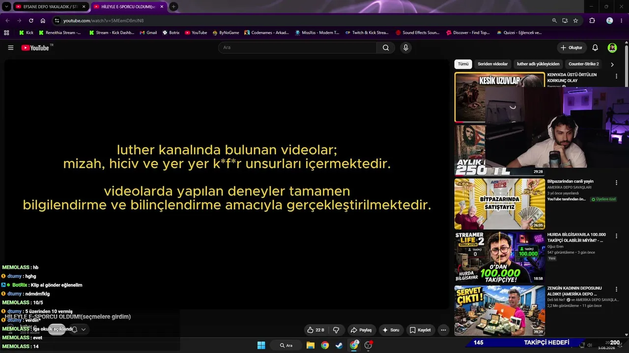
Task: Open the Sound Effects Soun... bookmark
Action: tap(417, 33)
